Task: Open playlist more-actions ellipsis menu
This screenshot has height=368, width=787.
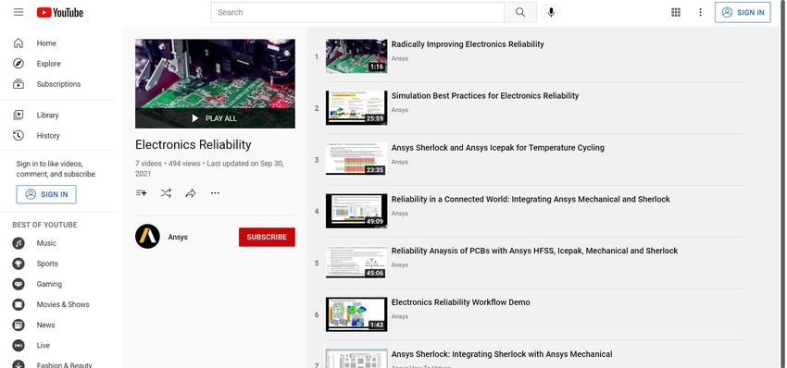Action: tap(215, 193)
